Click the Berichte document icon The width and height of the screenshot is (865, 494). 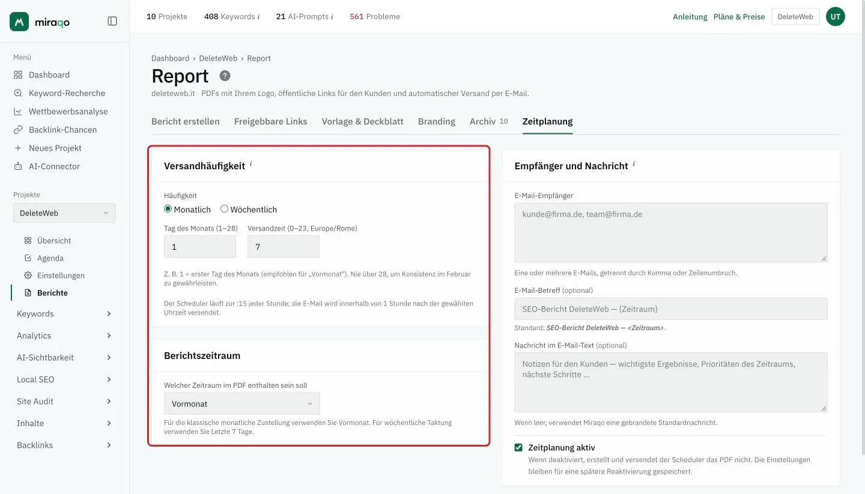pyautogui.click(x=28, y=293)
